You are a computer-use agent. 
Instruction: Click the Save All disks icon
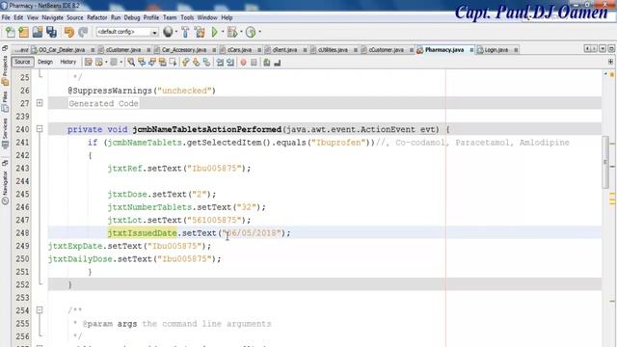click(x=51, y=32)
